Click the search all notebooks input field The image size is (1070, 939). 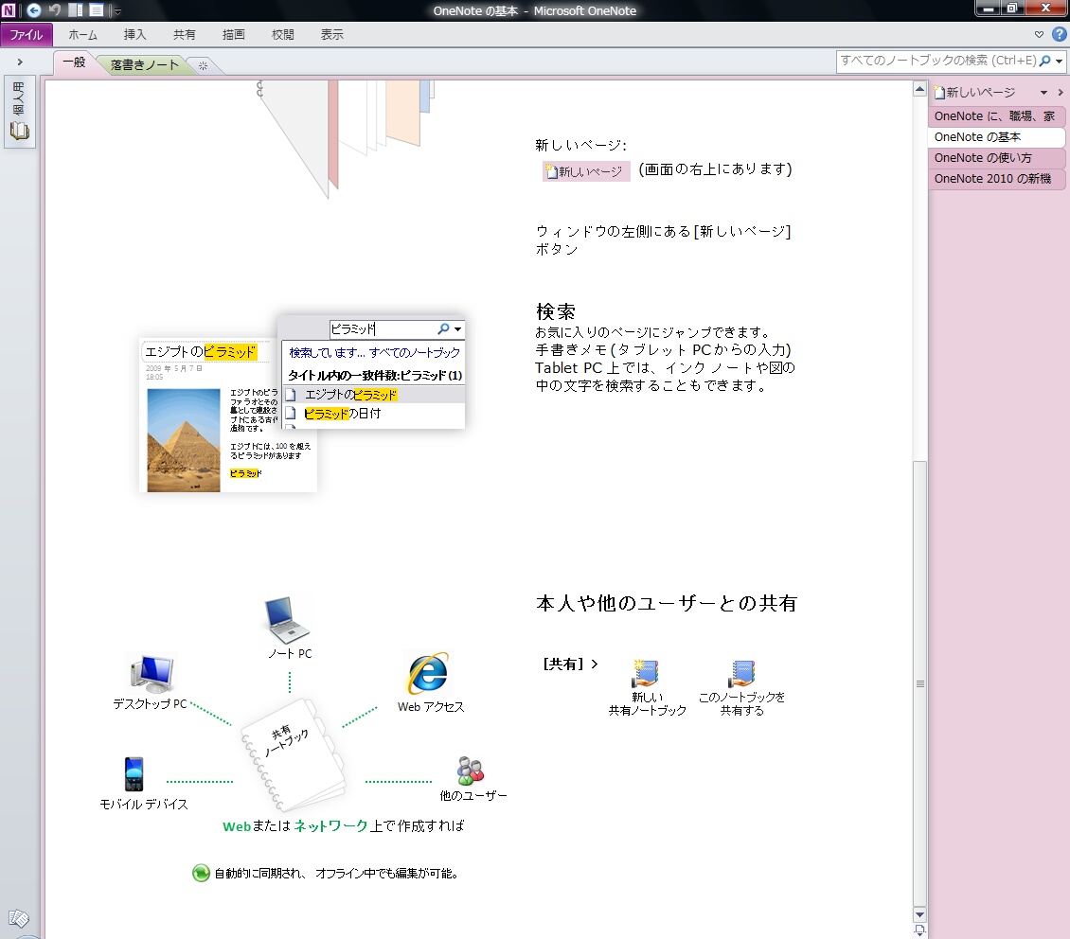point(937,61)
